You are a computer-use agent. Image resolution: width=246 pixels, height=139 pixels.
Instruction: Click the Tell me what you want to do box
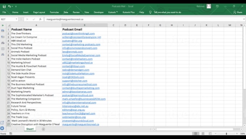point(167,12)
